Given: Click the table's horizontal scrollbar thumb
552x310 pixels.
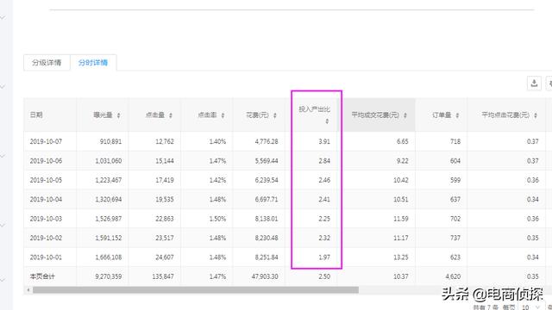Looking at the screenshot, I should click(196, 290).
